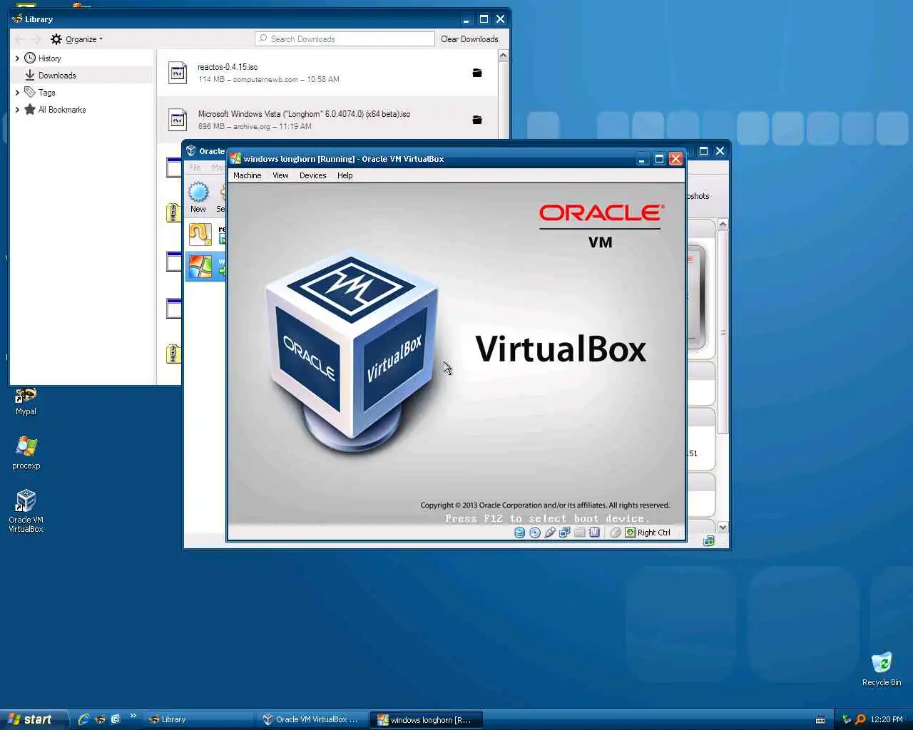Select Tags in the Library sidebar
913x730 pixels.
point(46,93)
